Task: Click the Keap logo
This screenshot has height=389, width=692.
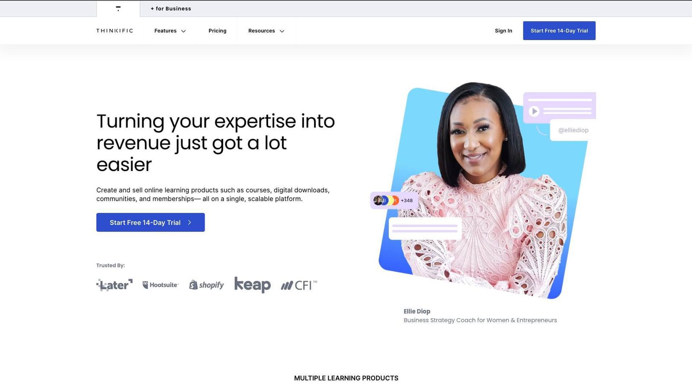Action: (x=253, y=285)
